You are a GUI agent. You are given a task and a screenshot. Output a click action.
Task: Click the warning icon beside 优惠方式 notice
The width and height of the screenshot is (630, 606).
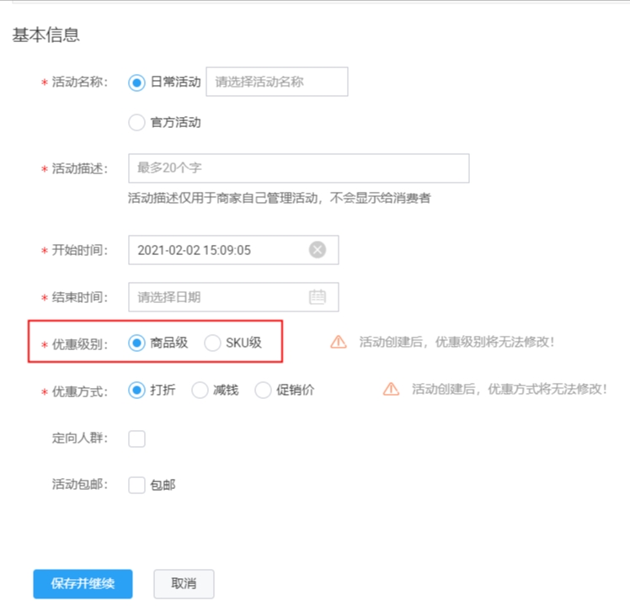coord(391,390)
